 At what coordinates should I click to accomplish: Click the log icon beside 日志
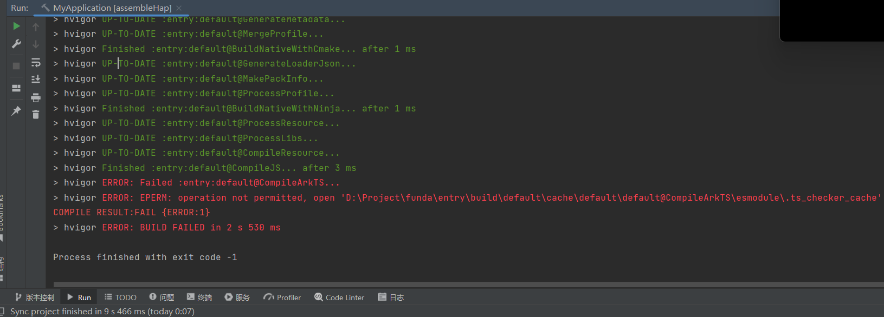(382, 297)
